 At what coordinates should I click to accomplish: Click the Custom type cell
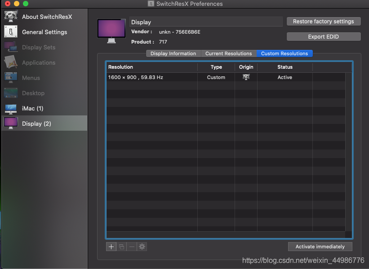tap(216, 77)
